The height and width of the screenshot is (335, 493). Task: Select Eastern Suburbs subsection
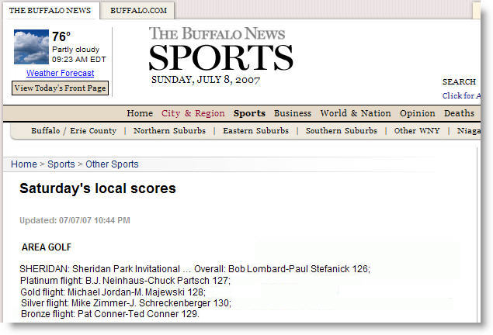[x=255, y=130]
